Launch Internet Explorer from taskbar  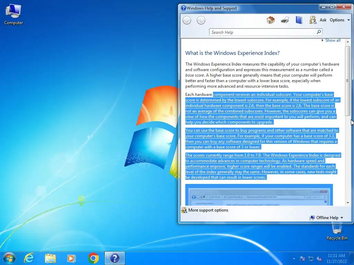click(x=29, y=258)
